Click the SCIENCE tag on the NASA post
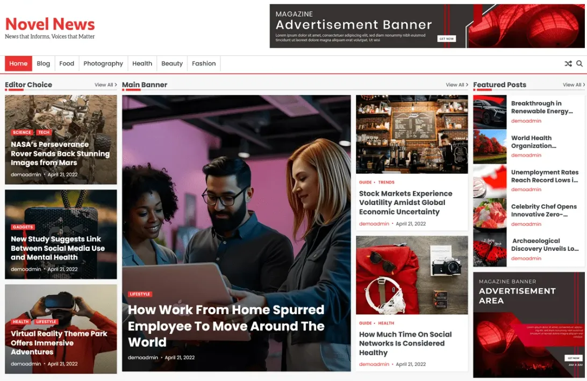The image size is (587, 381). point(22,132)
